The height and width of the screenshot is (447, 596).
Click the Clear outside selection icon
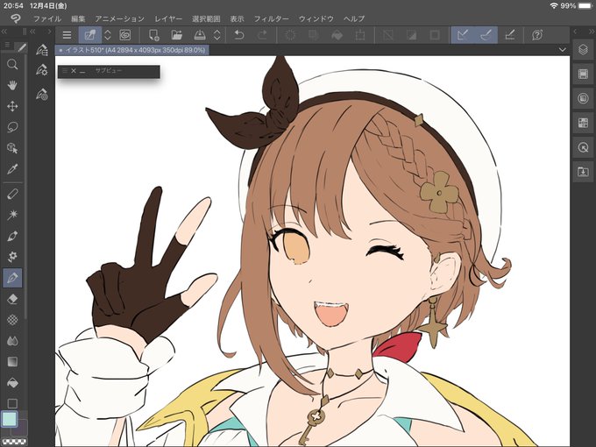(314, 35)
